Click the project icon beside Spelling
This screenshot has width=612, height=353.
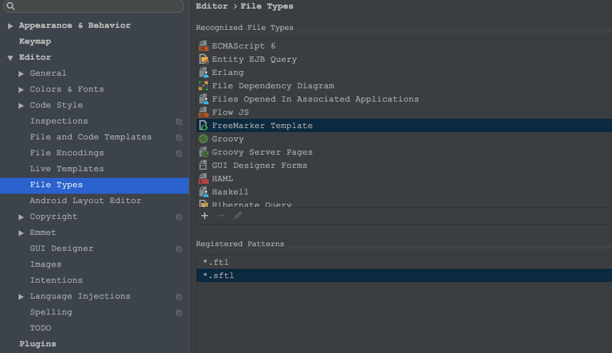pos(179,313)
